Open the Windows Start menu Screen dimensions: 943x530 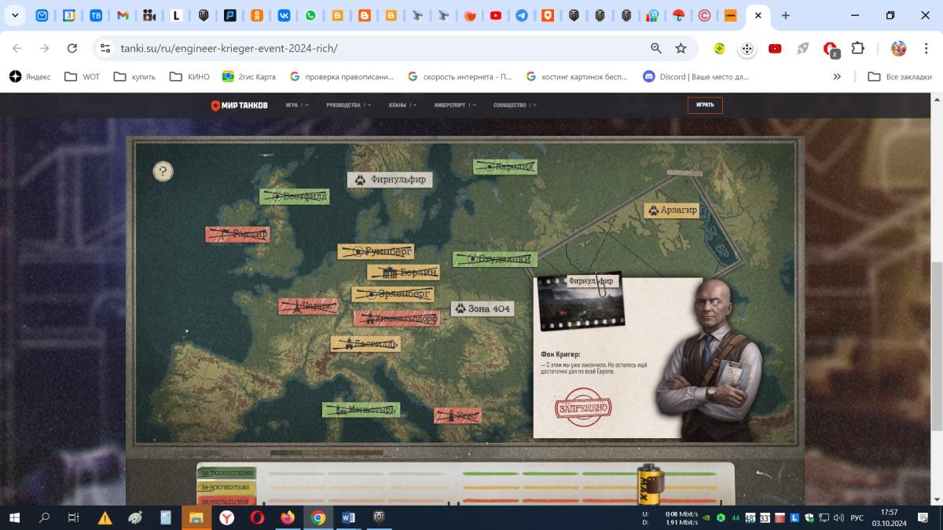pyautogui.click(x=15, y=517)
